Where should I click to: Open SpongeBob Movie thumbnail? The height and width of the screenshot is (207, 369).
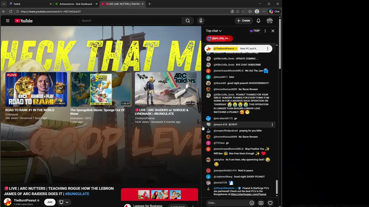pos(101,89)
